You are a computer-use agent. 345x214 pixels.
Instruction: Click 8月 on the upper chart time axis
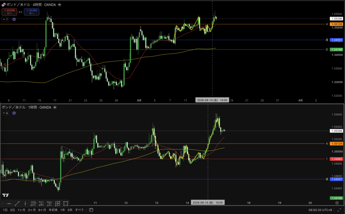tap(139, 100)
